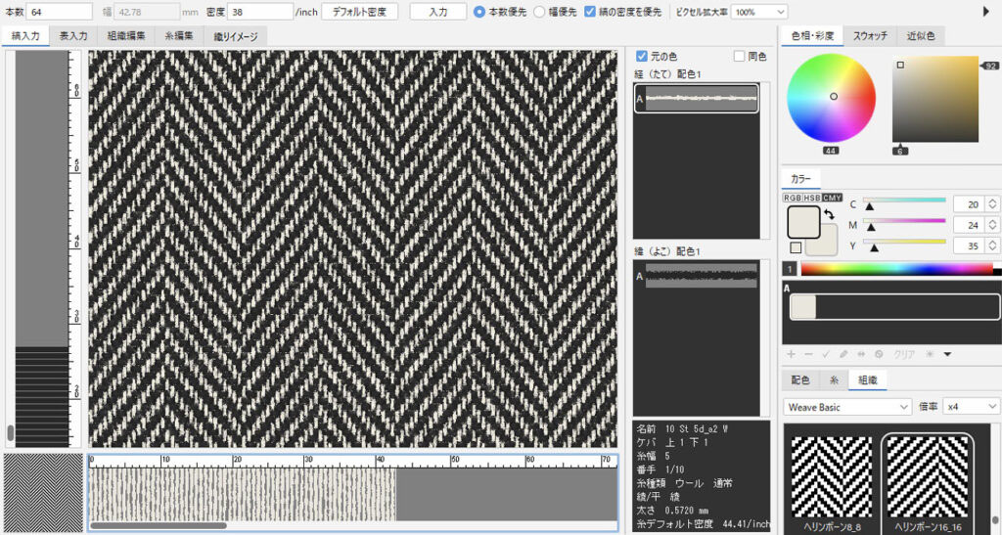Open the Weave Basic dropdown

847,406
